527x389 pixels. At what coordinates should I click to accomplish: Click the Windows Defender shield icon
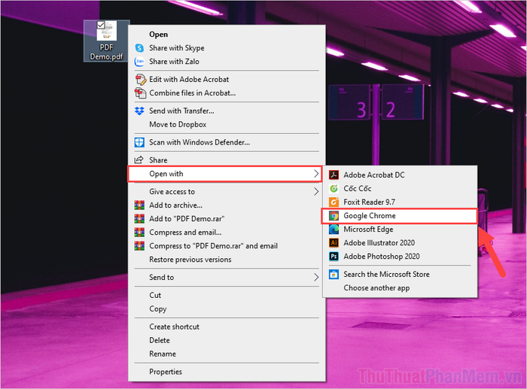[139, 142]
